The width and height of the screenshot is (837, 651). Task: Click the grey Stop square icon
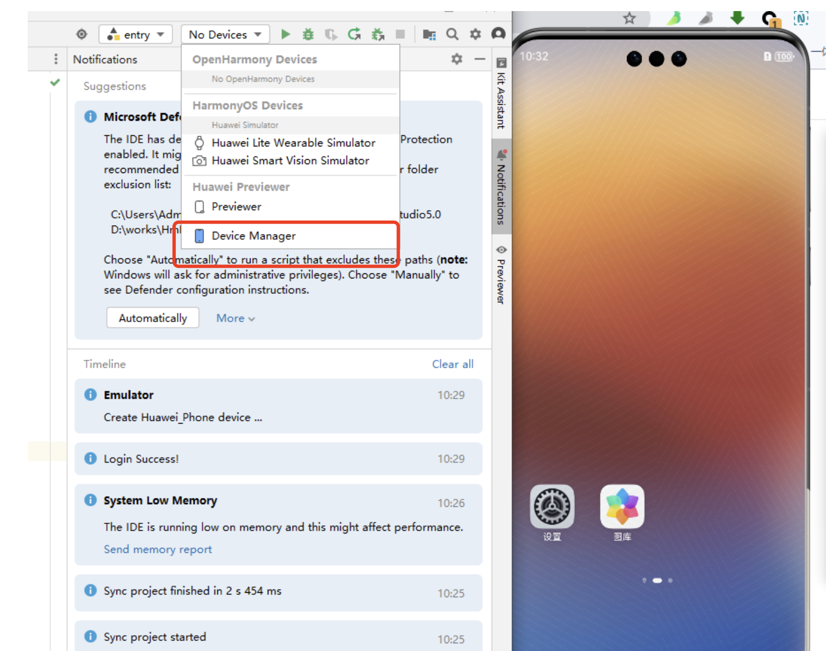click(x=400, y=34)
